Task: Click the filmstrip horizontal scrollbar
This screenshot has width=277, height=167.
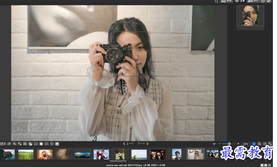Action: tap(118, 161)
